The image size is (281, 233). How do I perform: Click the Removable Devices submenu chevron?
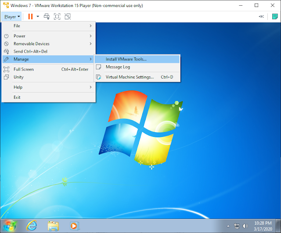tap(91, 44)
